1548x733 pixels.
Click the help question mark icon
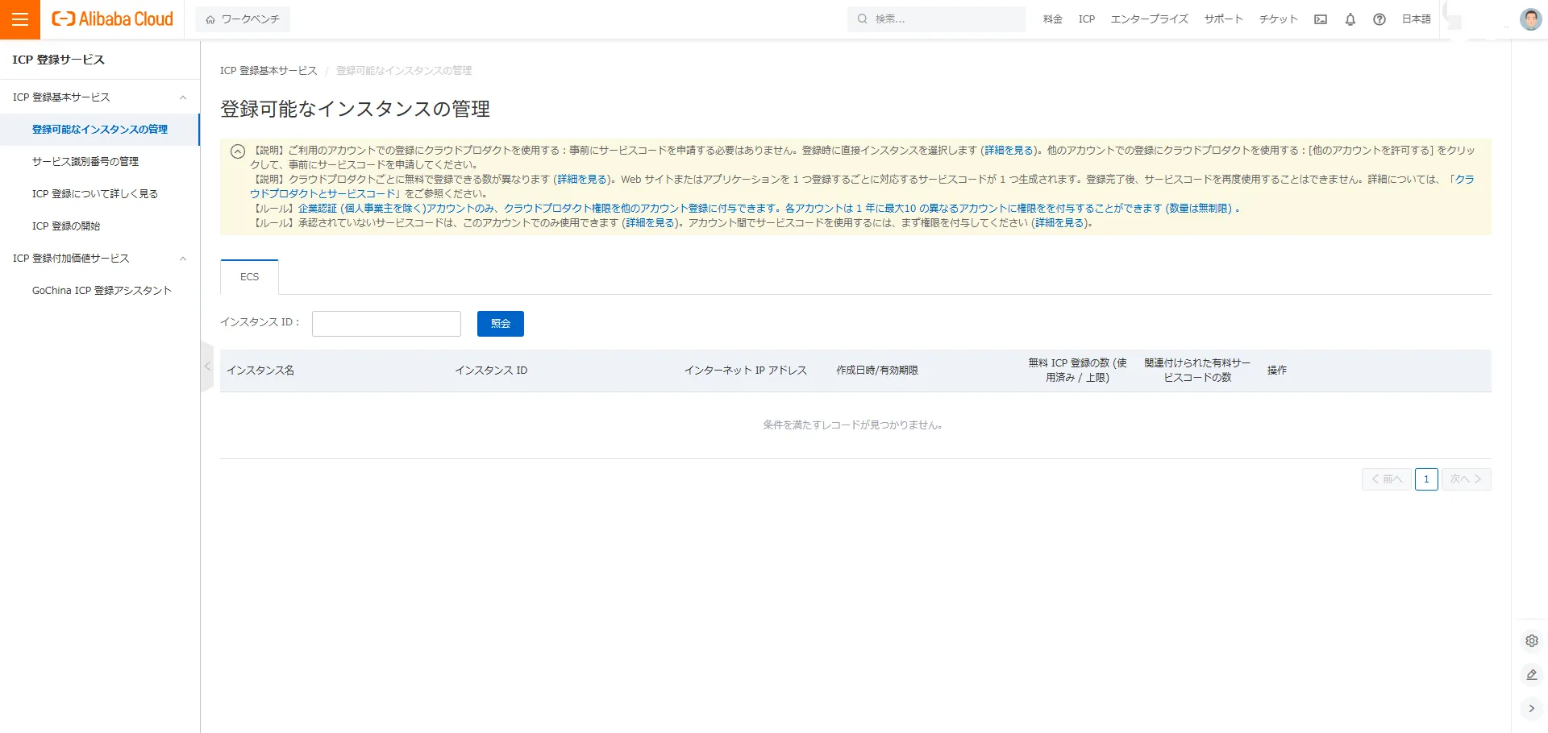[x=1379, y=19]
